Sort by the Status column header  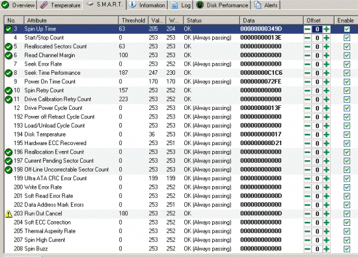pos(212,21)
